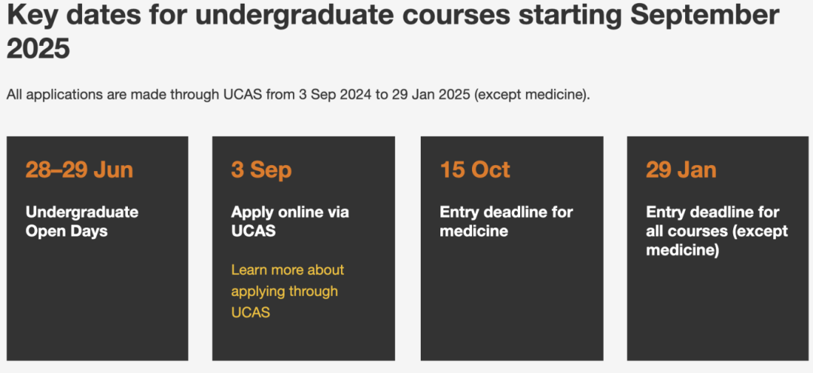Image resolution: width=813 pixels, height=373 pixels.
Task: Open the Learn more about applying through UCAS link
Action: (x=288, y=291)
